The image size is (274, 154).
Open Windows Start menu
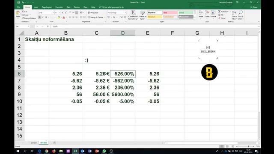pyautogui.click(x=18, y=151)
